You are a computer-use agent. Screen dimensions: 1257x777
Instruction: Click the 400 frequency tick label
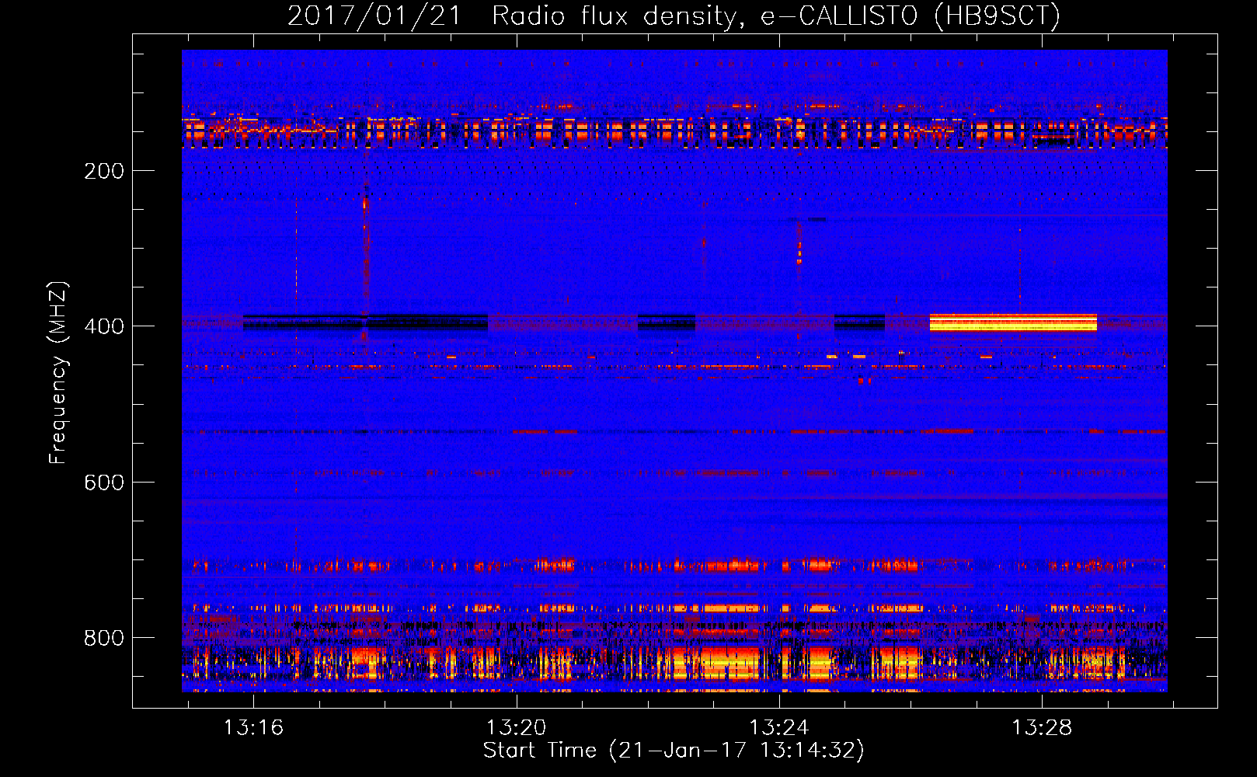(x=104, y=326)
